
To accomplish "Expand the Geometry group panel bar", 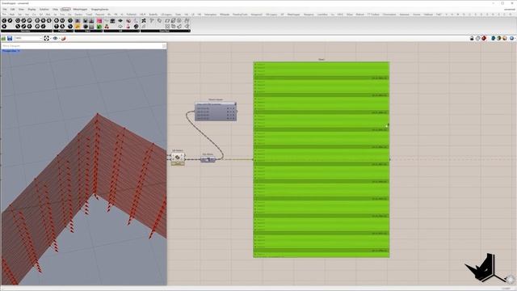I will [26, 31].
